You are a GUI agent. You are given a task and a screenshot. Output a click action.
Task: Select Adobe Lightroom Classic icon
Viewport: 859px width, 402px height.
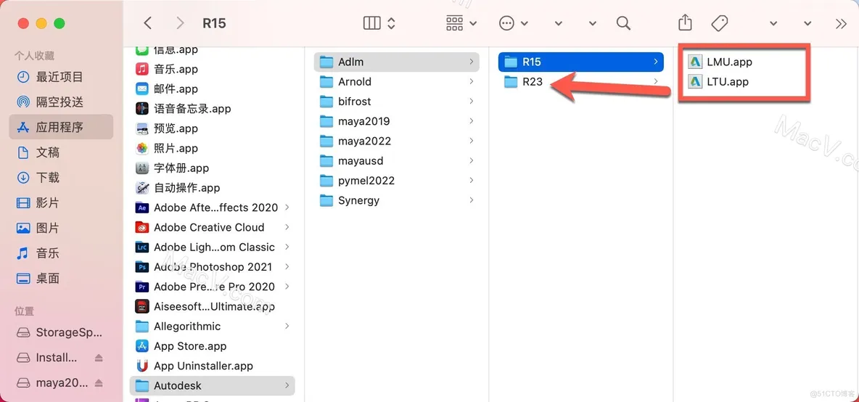tap(142, 247)
